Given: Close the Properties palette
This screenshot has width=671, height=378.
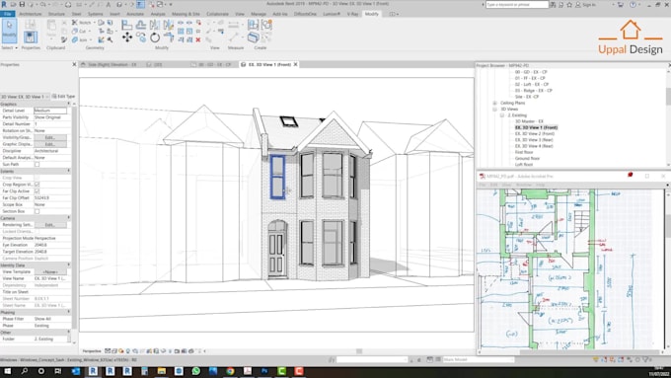Looking at the screenshot, I should tap(74, 64).
